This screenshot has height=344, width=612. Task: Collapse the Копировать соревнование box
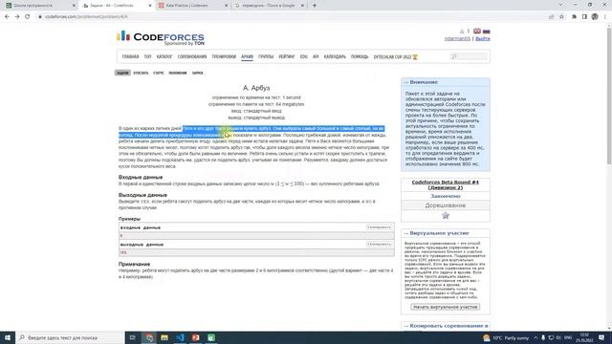pyautogui.click(x=405, y=326)
